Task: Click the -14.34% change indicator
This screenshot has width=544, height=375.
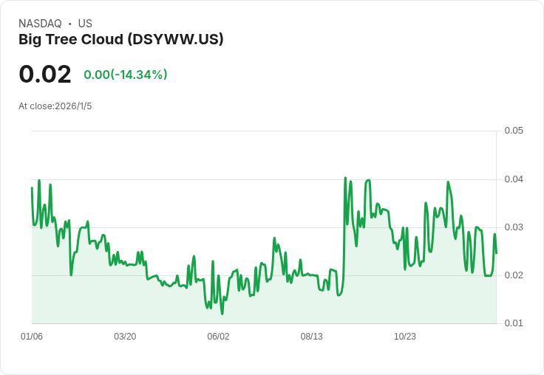Action: click(x=126, y=75)
